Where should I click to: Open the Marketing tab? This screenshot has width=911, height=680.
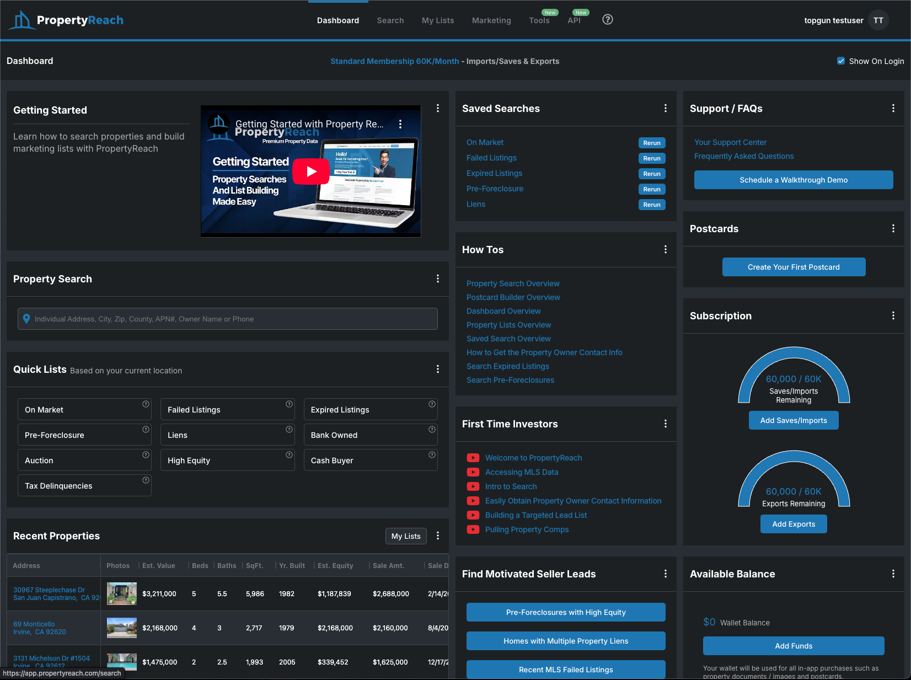pyautogui.click(x=491, y=20)
